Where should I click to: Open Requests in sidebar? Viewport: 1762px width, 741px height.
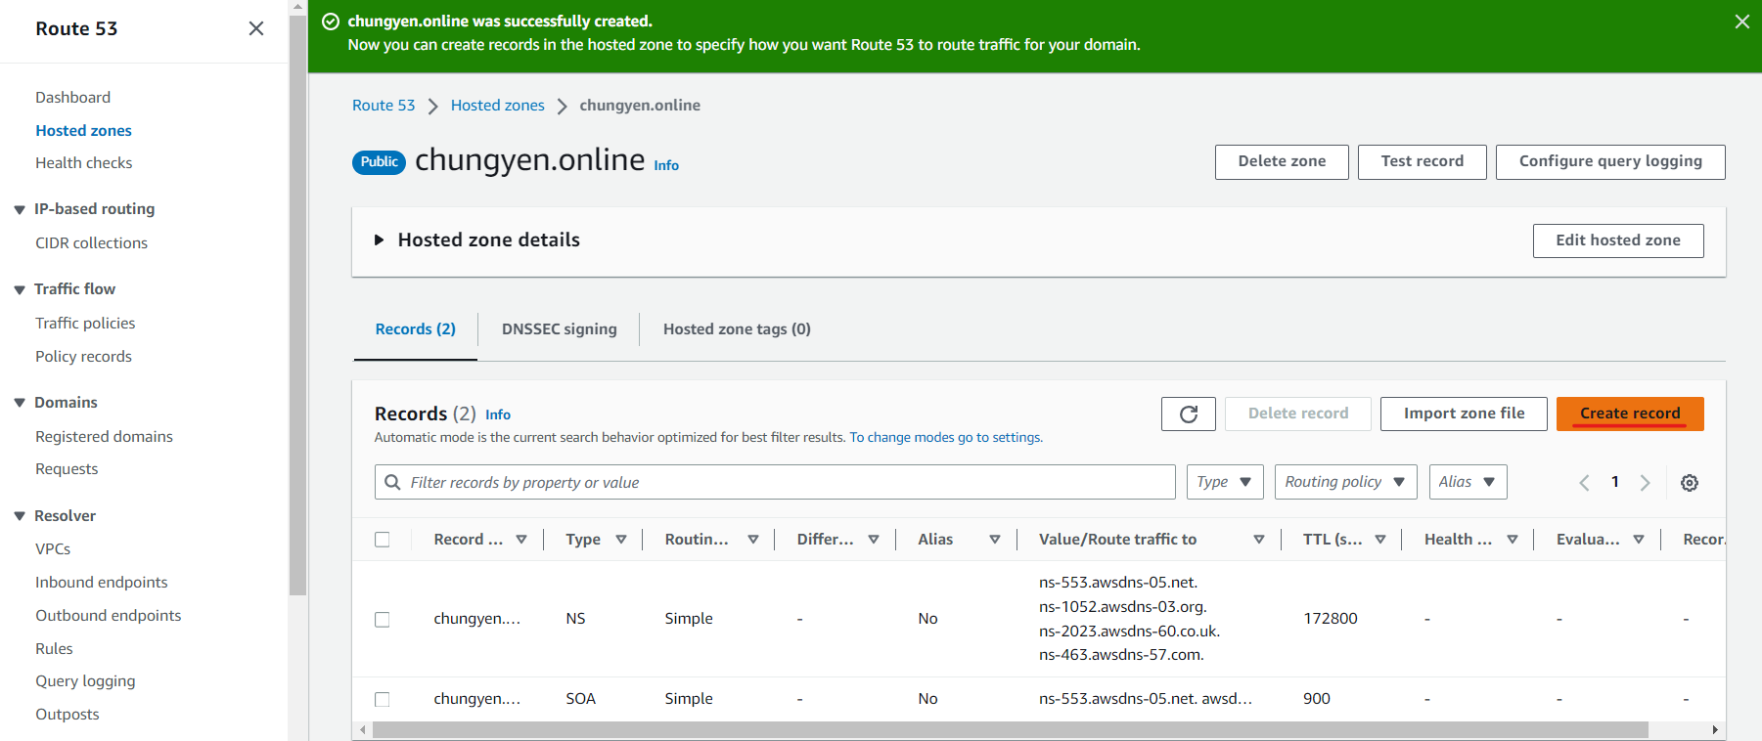pos(67,469)
